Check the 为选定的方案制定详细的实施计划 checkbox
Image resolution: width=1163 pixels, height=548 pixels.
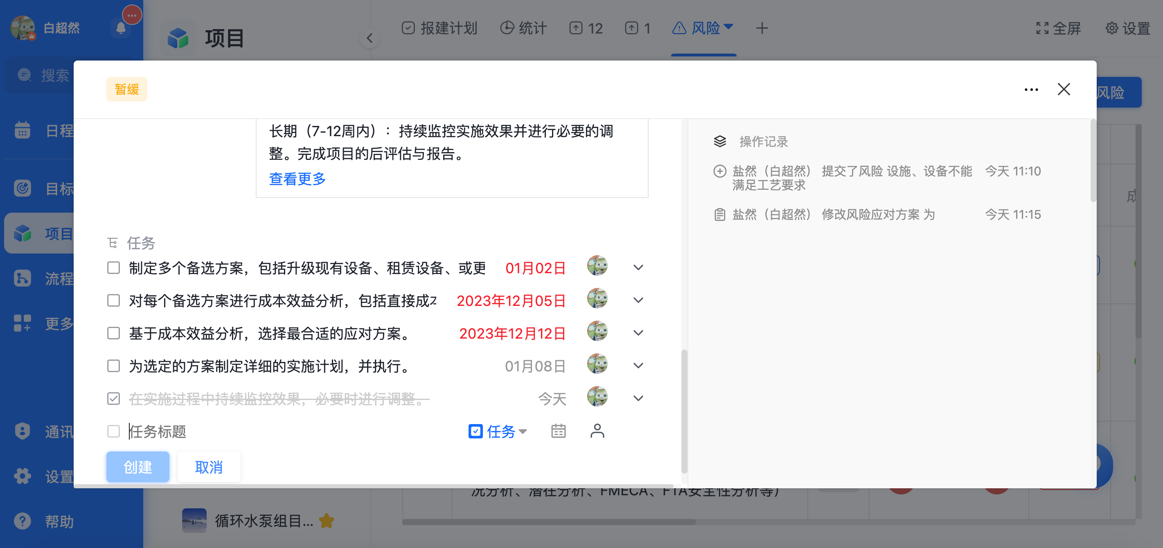coord(113,366)
